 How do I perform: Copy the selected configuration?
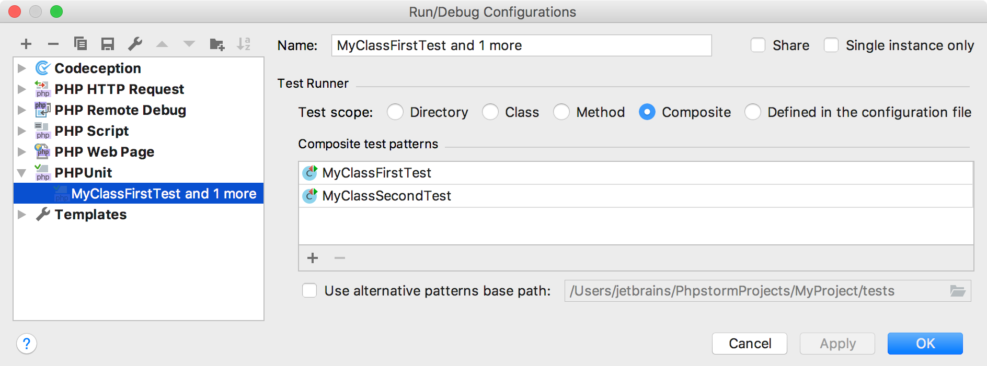[81, 43]
